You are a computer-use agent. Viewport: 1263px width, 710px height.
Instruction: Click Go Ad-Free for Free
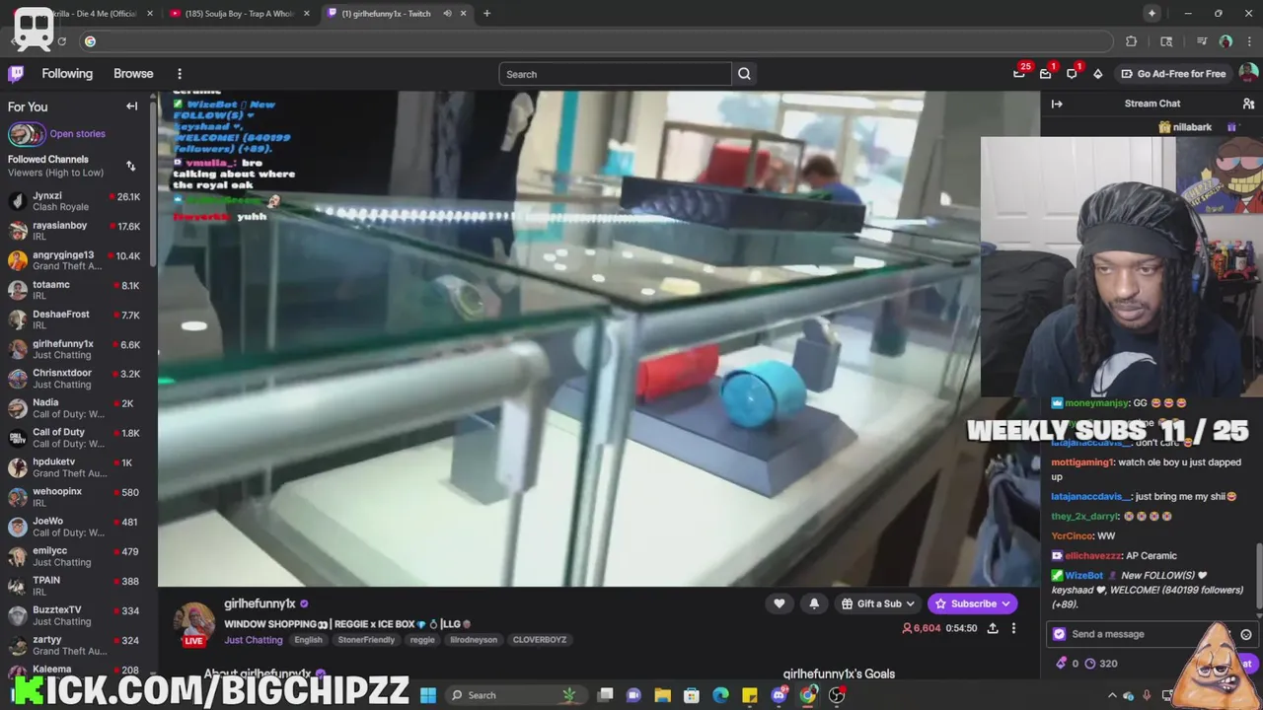coord(1173,74)
